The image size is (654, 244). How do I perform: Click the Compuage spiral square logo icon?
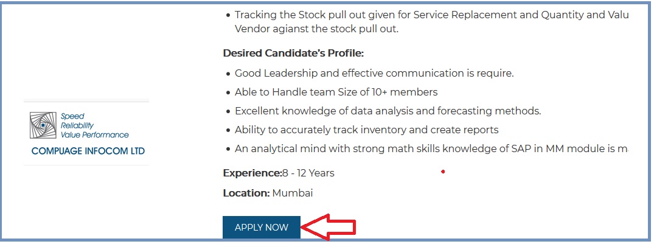43,125
